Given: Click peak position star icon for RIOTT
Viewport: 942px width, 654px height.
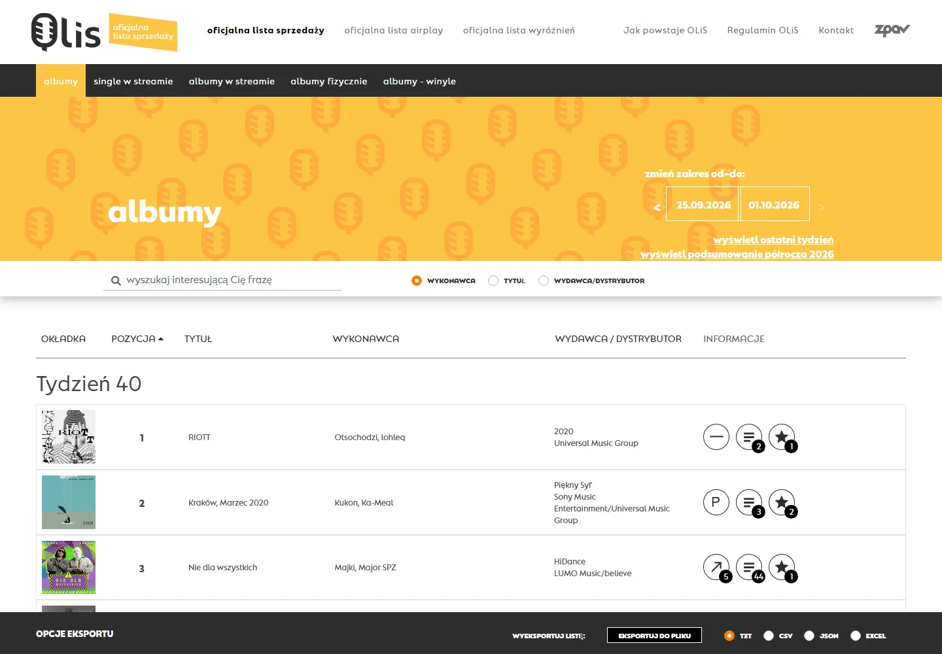Looking at the screenshot, I should pyautogui.click(x=782, y=437).
